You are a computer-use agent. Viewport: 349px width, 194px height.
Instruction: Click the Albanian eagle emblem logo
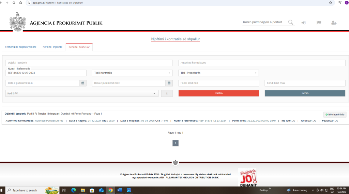click(x=17, y=22)
